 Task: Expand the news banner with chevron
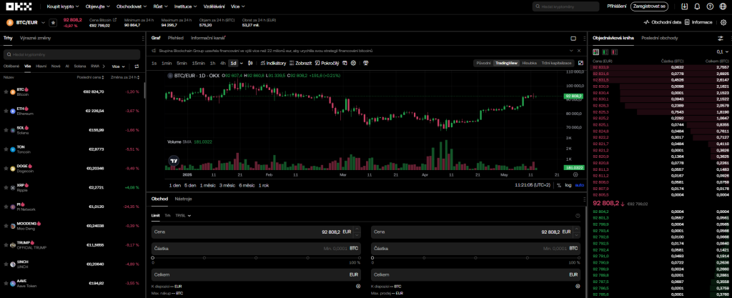point(570,50)
